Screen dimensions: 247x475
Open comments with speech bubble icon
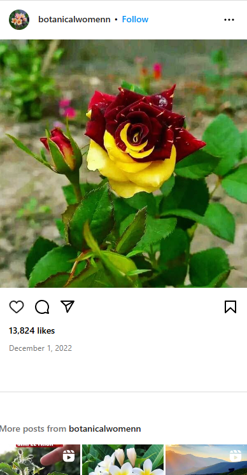42,307
